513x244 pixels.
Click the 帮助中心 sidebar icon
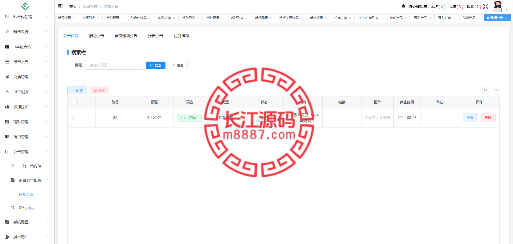point(13,208)
